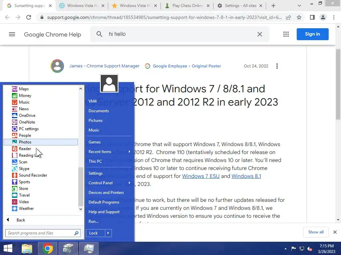Click the Show all downloads button

click(316, 232)
